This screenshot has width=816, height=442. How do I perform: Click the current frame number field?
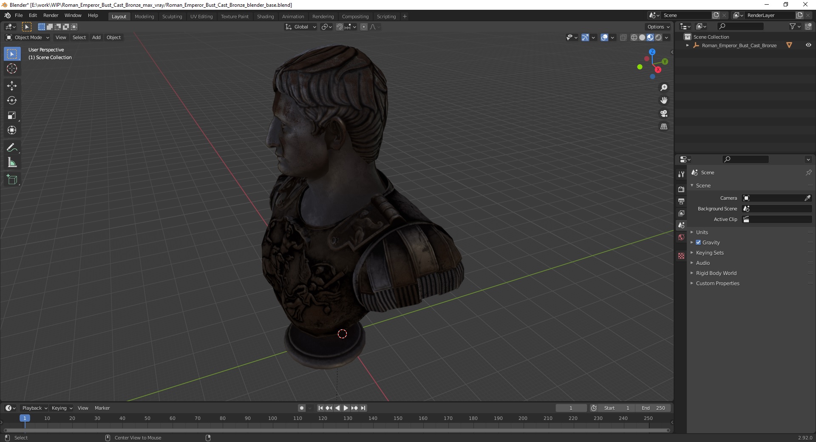pos(571,408)
